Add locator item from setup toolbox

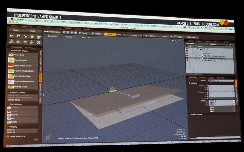12,36
